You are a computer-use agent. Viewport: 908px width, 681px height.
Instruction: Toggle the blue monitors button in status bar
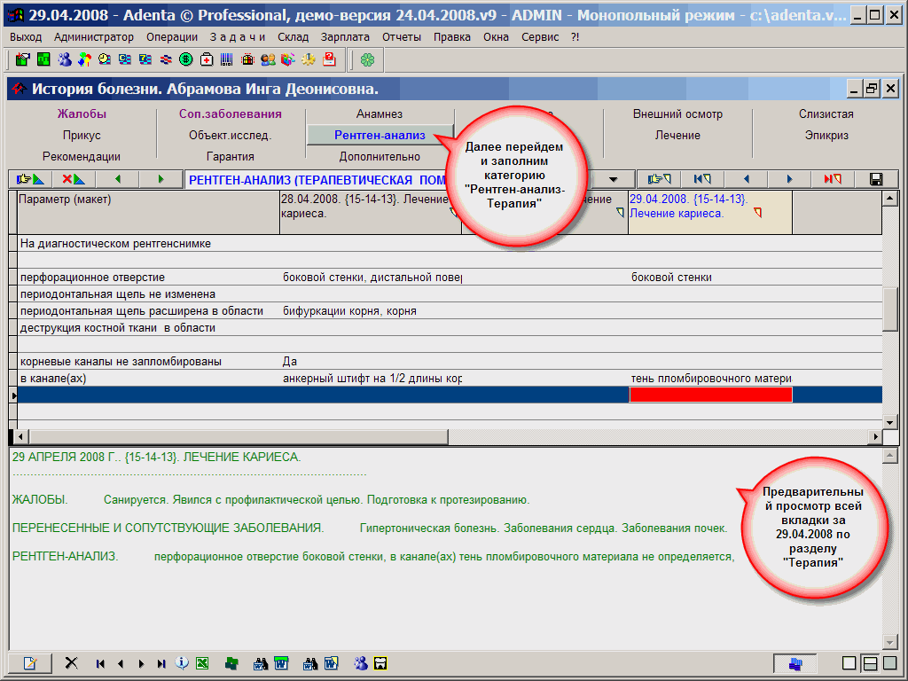coord(794,663)
